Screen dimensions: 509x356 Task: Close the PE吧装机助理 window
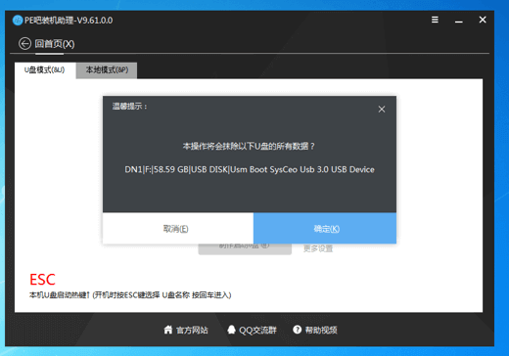(483, 20)
